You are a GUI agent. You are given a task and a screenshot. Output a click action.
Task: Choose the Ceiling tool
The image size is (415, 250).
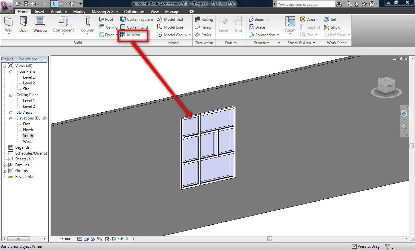coord(108,27)
